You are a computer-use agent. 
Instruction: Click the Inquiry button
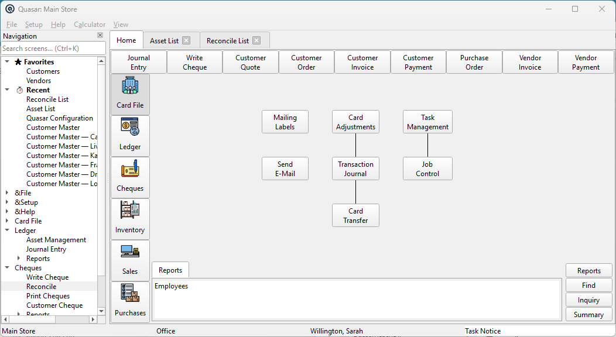(589, 300)
